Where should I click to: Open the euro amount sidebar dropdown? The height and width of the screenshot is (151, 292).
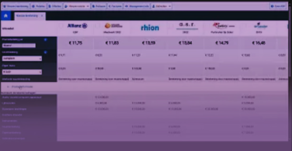click(x=22, y=72)
